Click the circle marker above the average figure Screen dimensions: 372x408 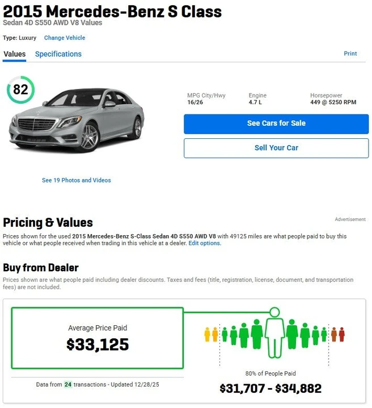[x=274, y=312]
